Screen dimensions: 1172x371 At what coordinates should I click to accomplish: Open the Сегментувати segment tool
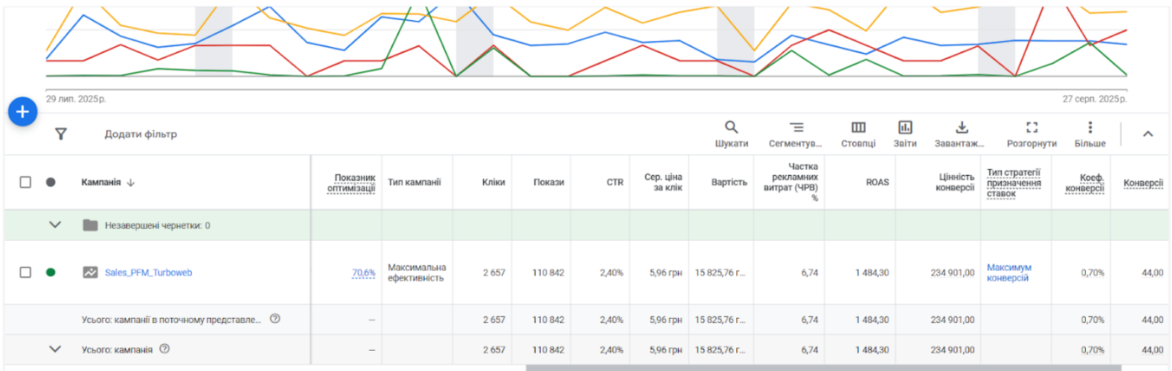click(x=795, y=133)
